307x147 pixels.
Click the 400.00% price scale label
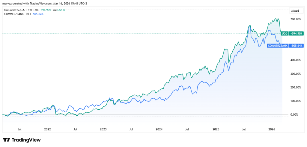pos(295,60)
